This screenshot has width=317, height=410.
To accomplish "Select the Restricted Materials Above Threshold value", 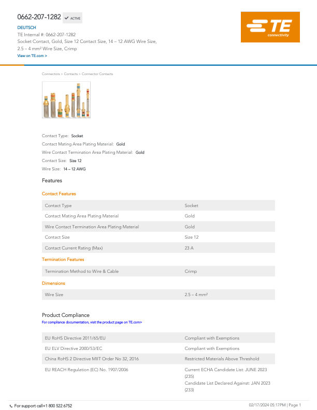I will click(x=222, y=359).
